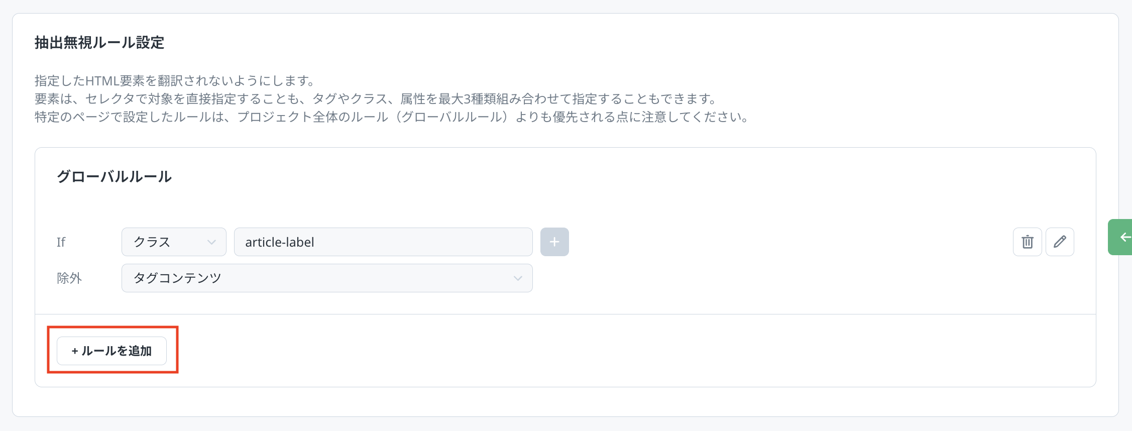
Task: Add another condition with the plus icon
Action: click(554, 242)
